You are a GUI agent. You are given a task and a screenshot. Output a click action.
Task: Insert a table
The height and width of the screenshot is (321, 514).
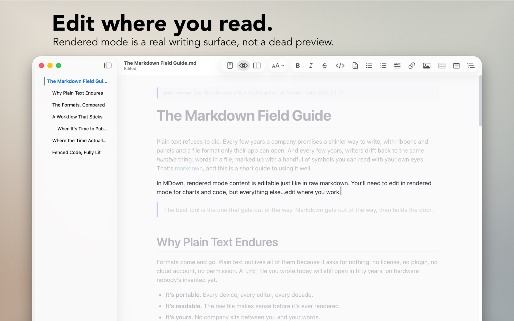coord(442,66)
